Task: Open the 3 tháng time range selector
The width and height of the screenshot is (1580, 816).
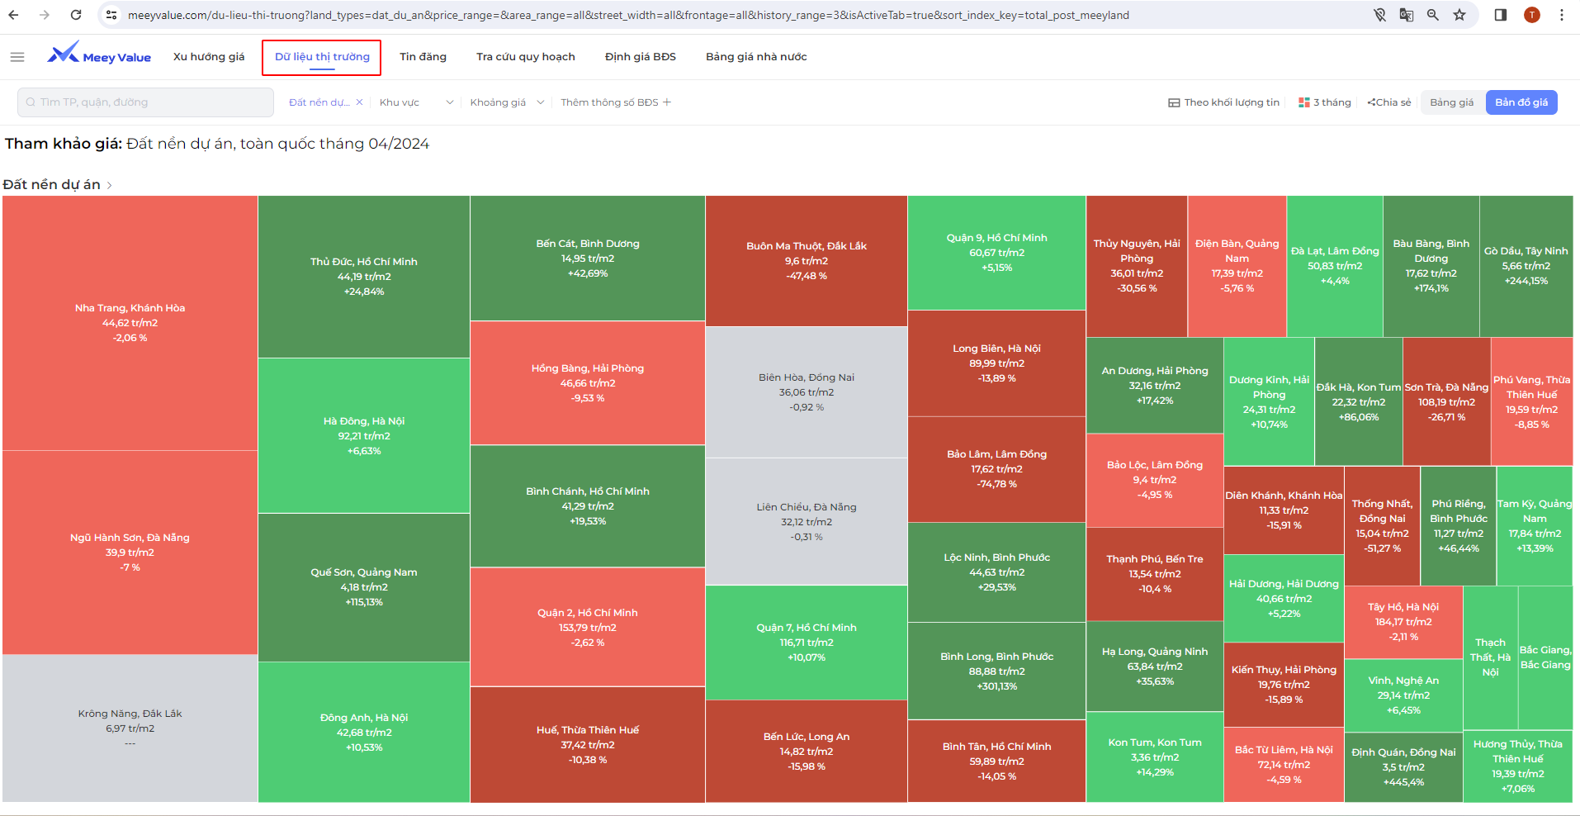Action: point(1325,102)
